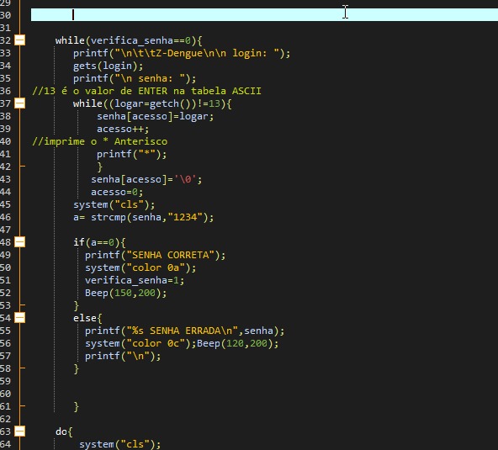The height and width of the screenshot is (450, 498).
Task: Collapse the else block fold marker
Action: tap(20, 318)
